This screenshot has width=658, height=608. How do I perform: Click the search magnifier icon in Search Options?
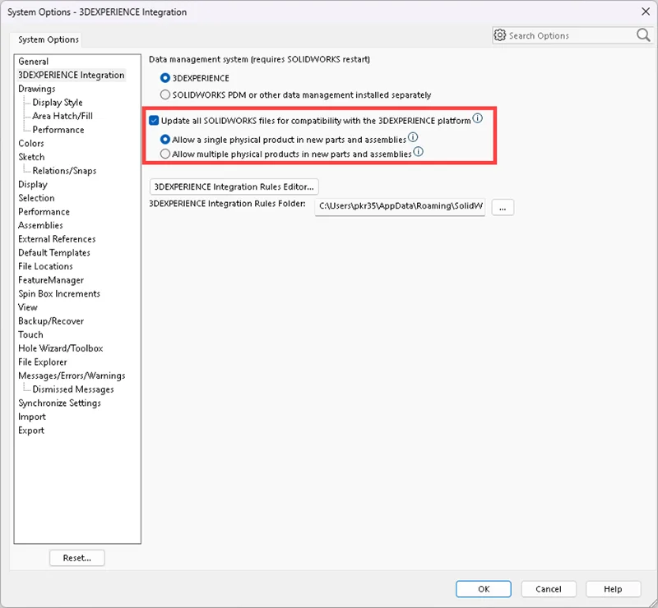coord(642,35)
